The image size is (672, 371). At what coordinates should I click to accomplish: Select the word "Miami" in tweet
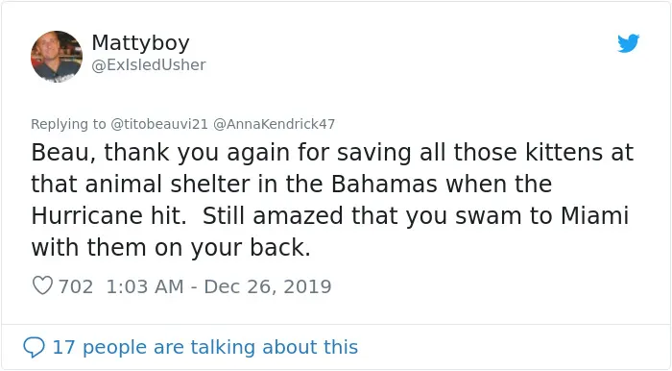click(594, 215)
